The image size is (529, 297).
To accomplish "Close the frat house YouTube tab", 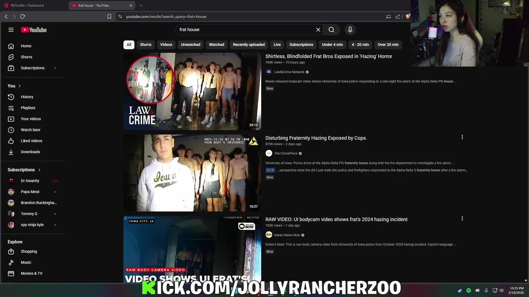I will click(131, 5).
